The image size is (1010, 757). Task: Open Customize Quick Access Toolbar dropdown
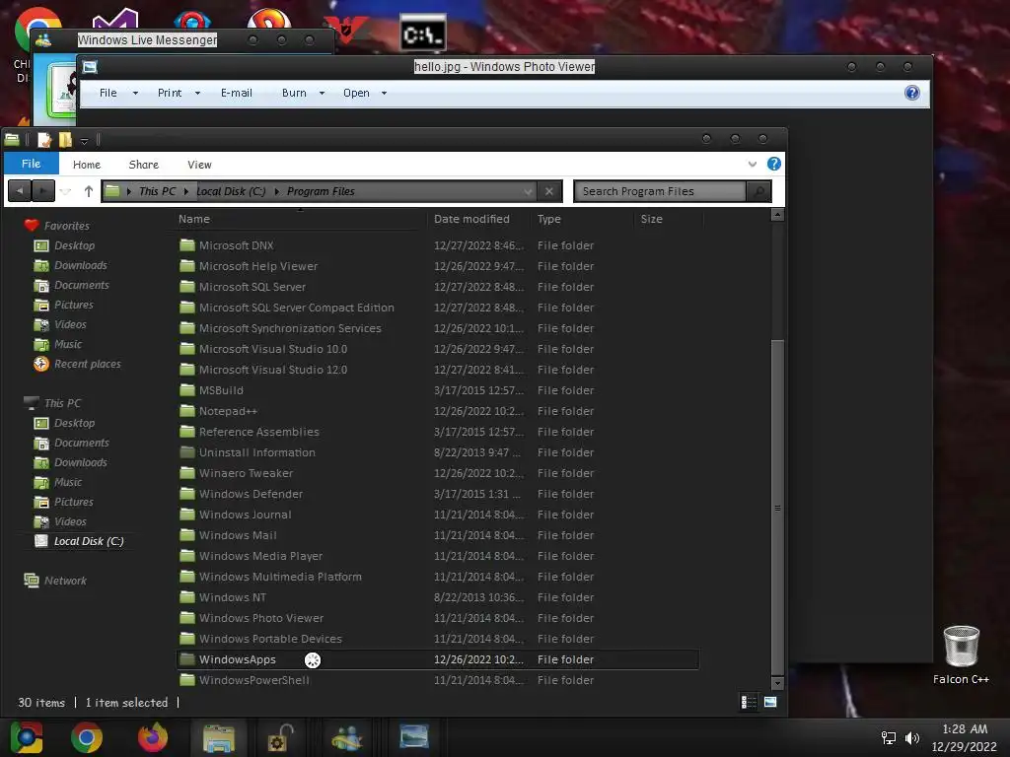[x=84, y=140]
